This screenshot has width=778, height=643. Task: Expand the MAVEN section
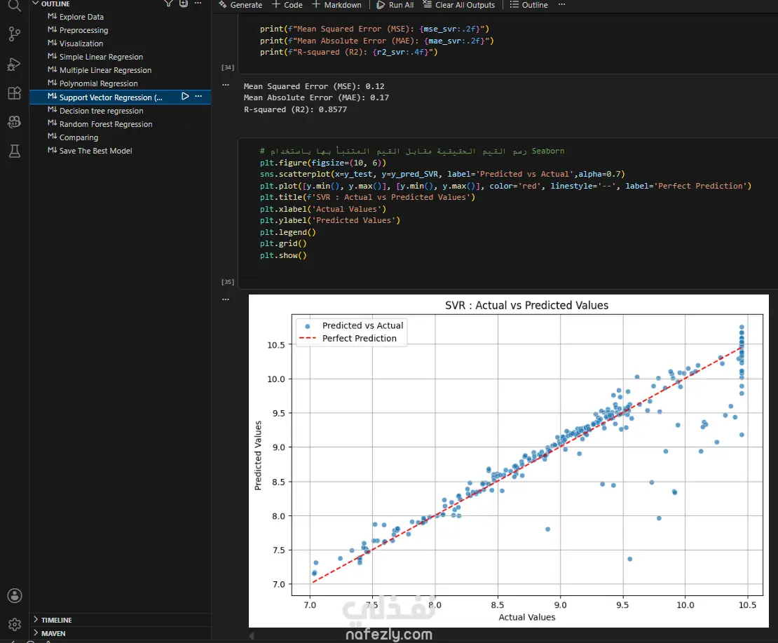click(50, 633)
